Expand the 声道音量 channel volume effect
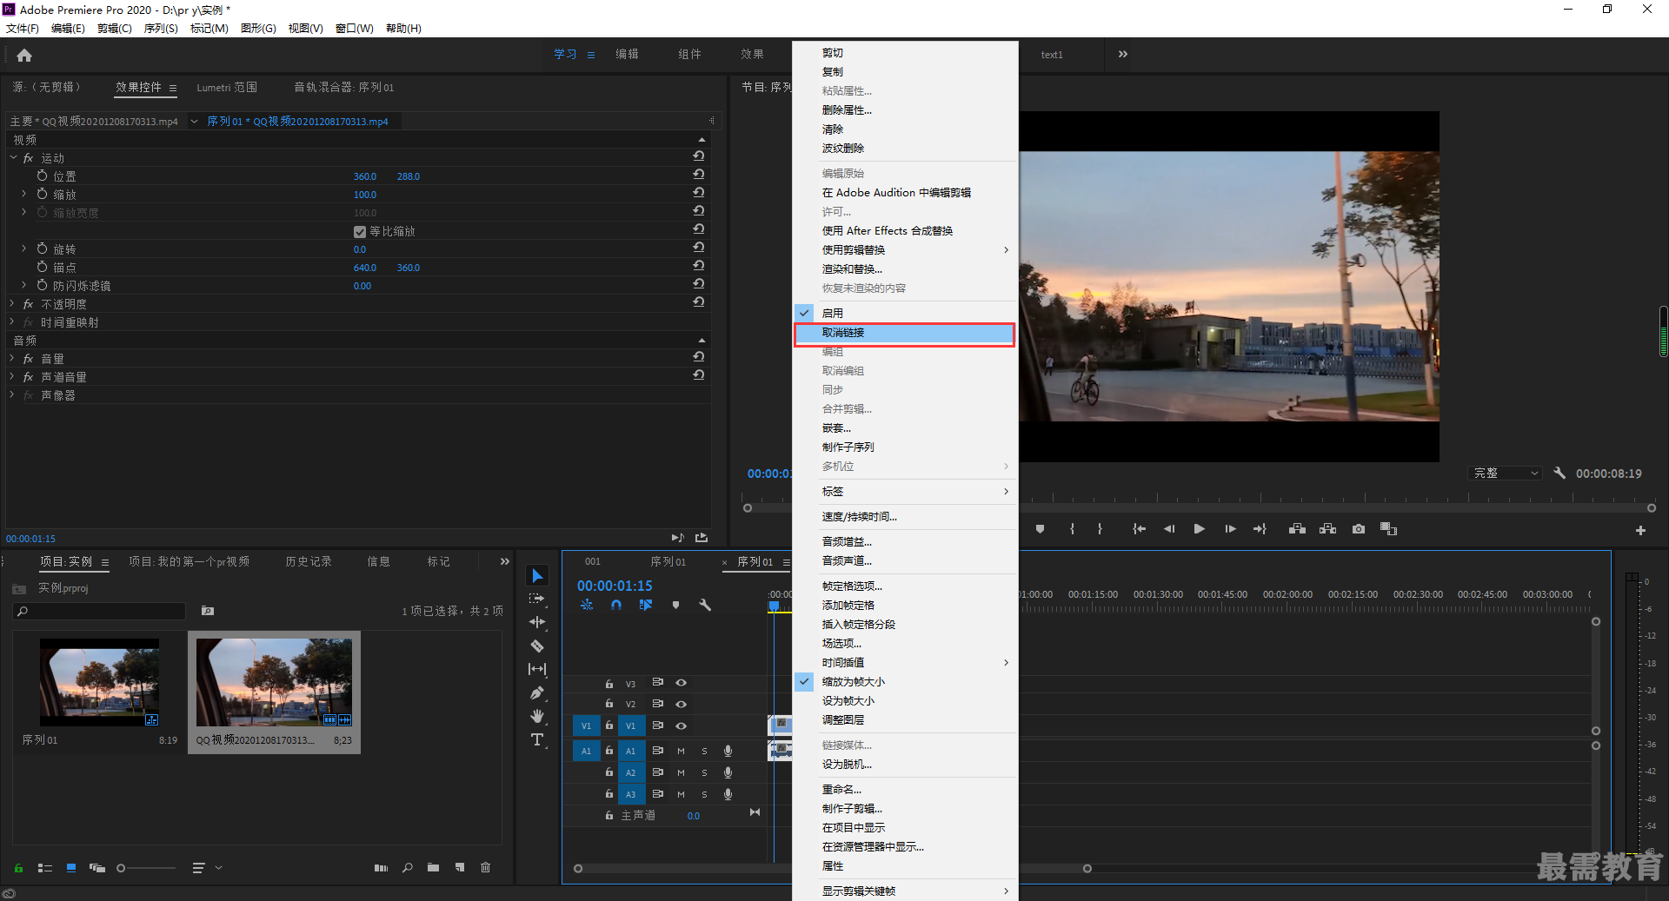This screenshot has width=1669, height=901. tap(12, 377)
